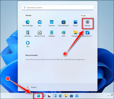
Task: Click the Recommended section heading
Action: click(31, 55)
